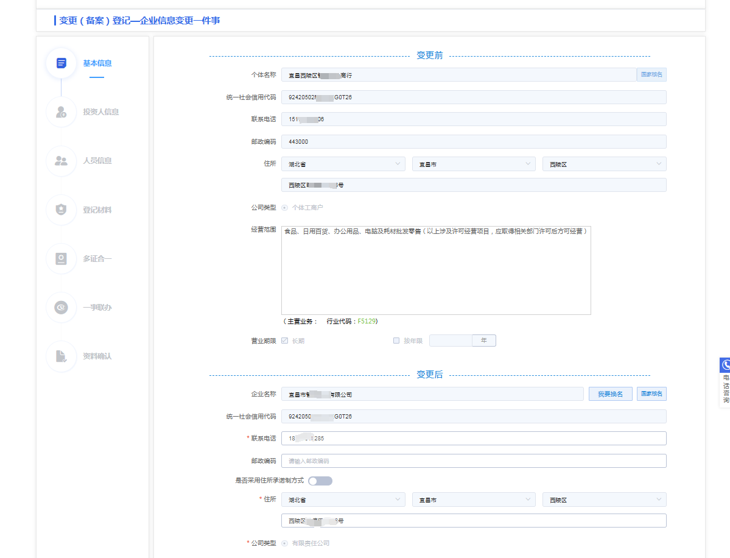The height and width of the screenshot is (558, 730).
Task: Open the 资料确认 step icon
Action: (61, 356)
